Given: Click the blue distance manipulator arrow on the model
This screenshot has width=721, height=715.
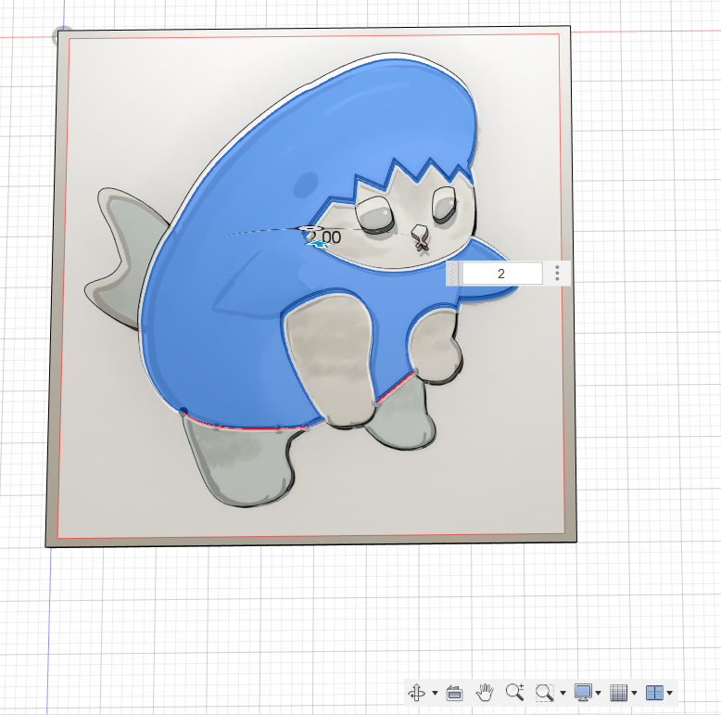Looking at the screenshot, I should (x=318, y=244).
